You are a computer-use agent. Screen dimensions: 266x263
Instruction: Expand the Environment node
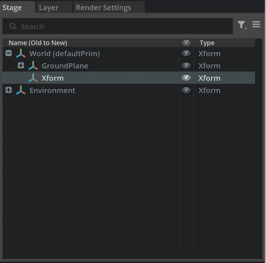click(x=9, y=90)
